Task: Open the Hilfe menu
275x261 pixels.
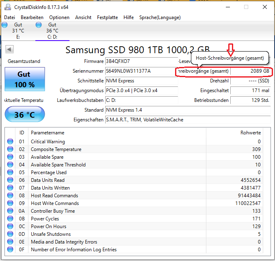Action: point(128,17)
